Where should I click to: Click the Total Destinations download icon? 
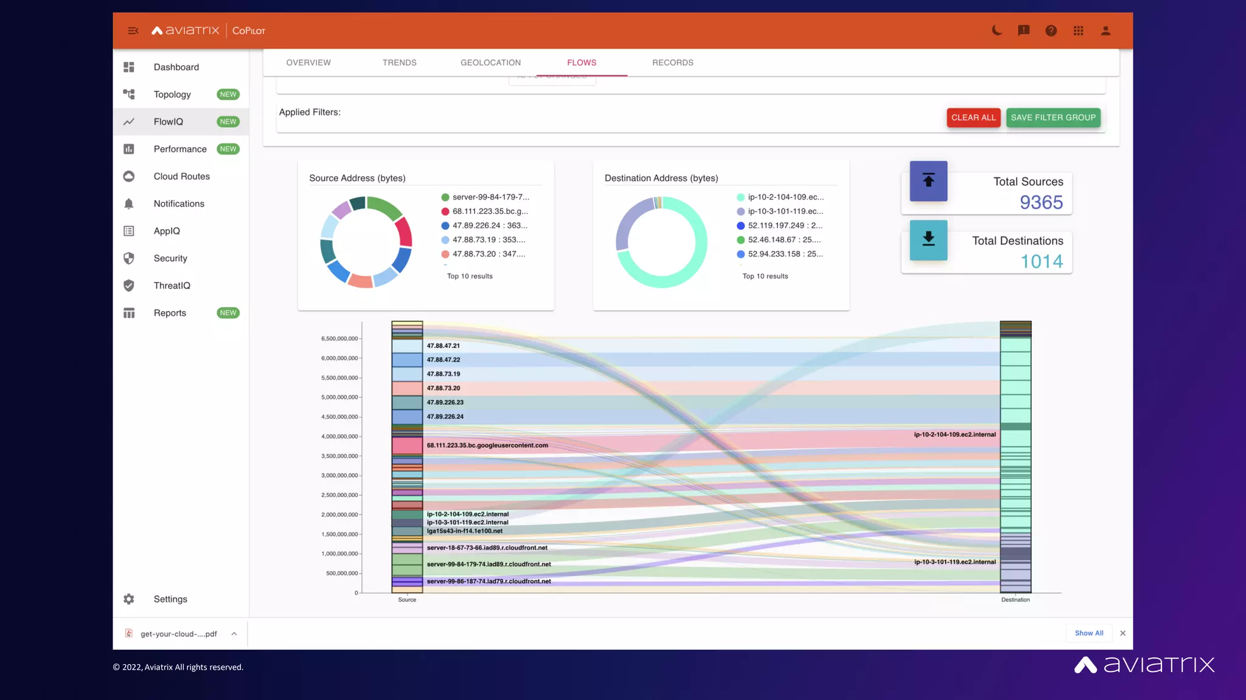pos(928,239)
